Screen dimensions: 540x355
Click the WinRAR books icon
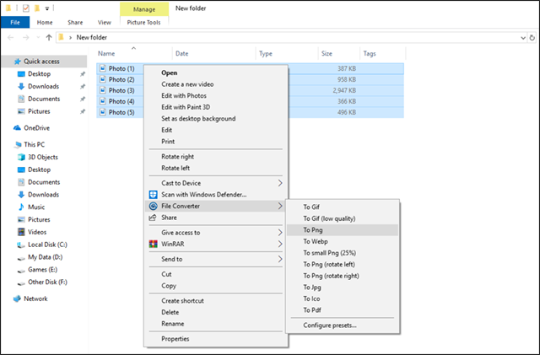[x=152, y=245]
